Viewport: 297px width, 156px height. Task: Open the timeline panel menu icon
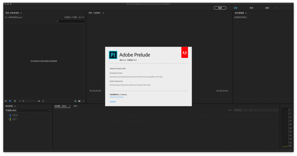point(70,106)
